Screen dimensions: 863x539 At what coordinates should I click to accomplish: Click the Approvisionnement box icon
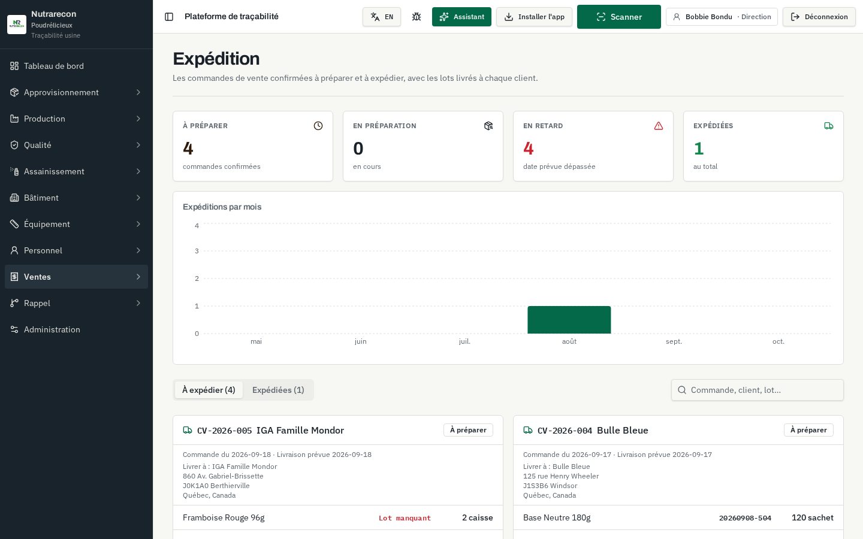tap(14, 92)
